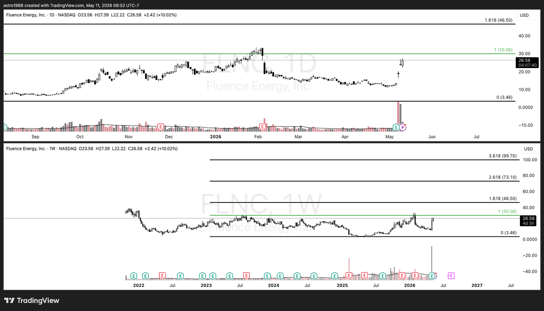Click the TradingView logo at bottom left
Viewport: 544px width, 311px height.
32,301
